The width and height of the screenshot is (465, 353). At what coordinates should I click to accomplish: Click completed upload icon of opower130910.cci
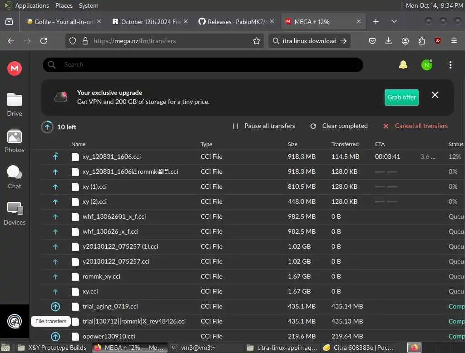[55, 336]
